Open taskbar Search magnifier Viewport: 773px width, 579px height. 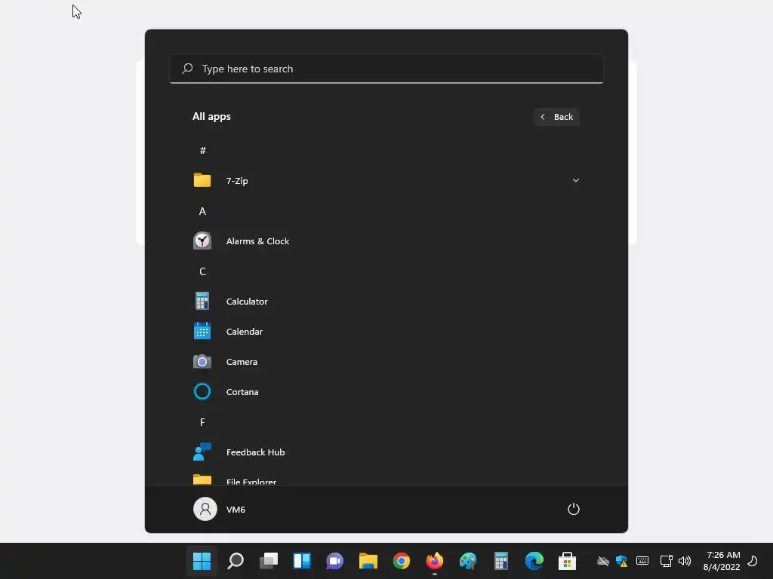(236, 561)
